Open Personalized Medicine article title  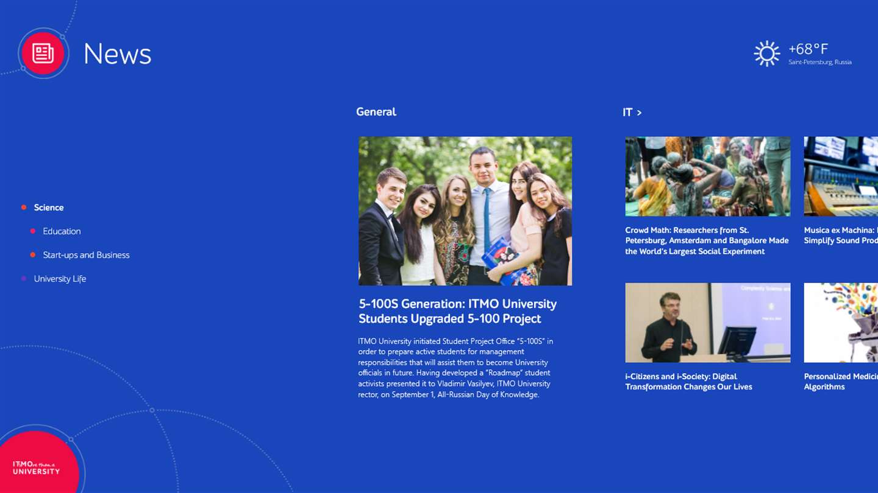(x=841, y=382)
